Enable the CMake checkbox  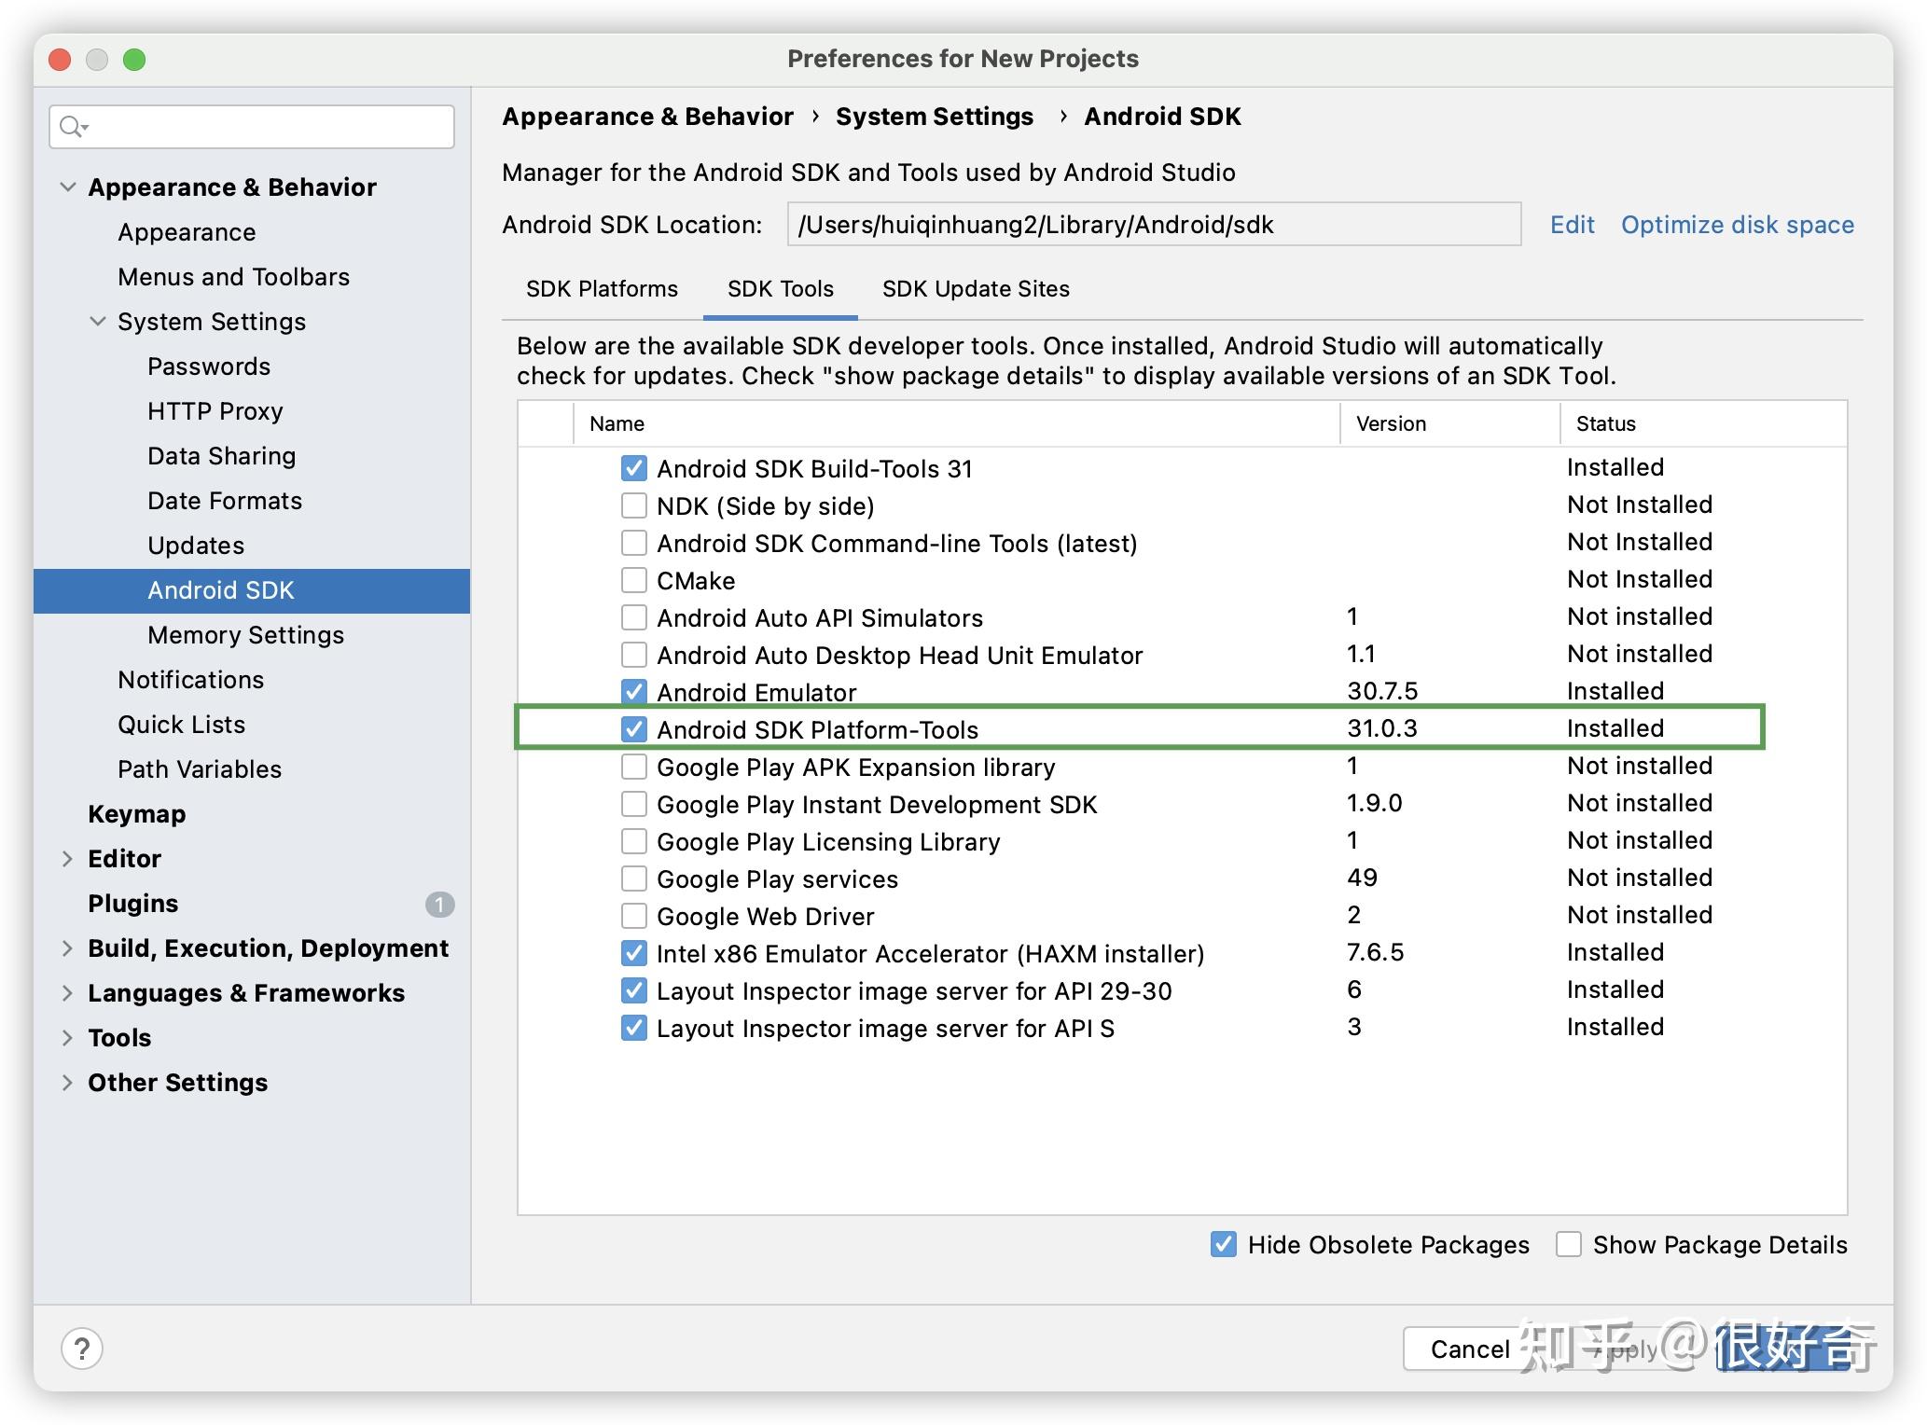coord(634,580)
